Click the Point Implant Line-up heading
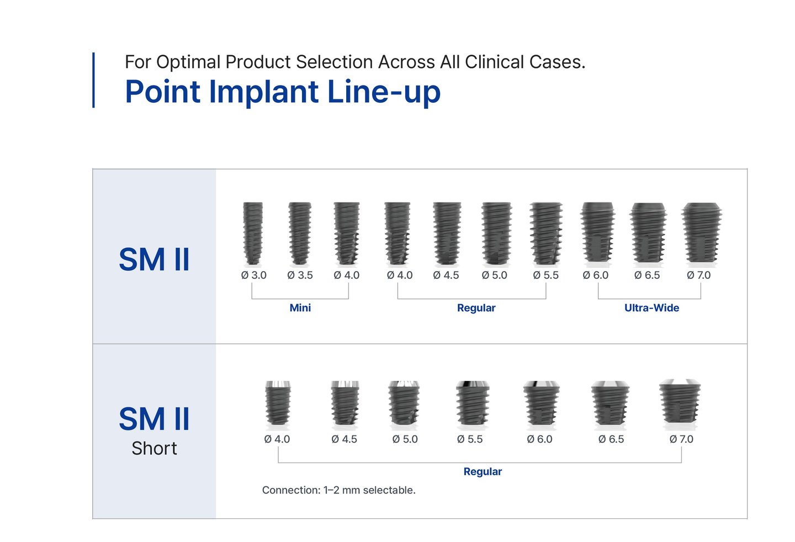The image size is (795, 542). pyautogui.click(x=283, y=92)
